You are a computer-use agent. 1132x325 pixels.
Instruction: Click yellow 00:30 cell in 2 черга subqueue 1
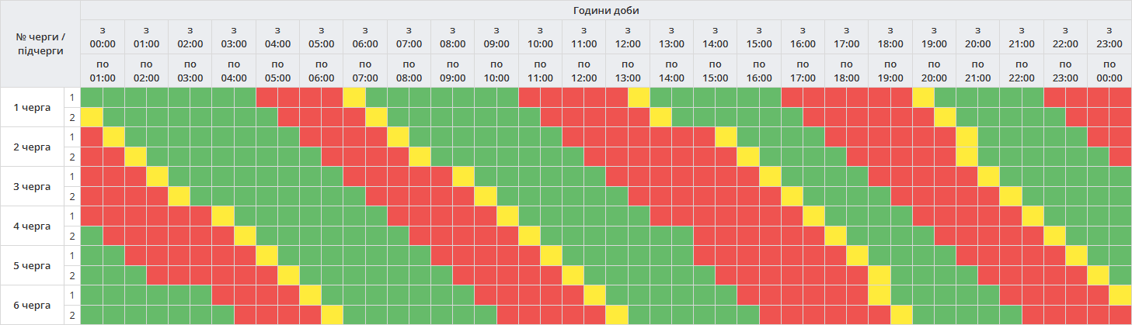pos(113,137)
